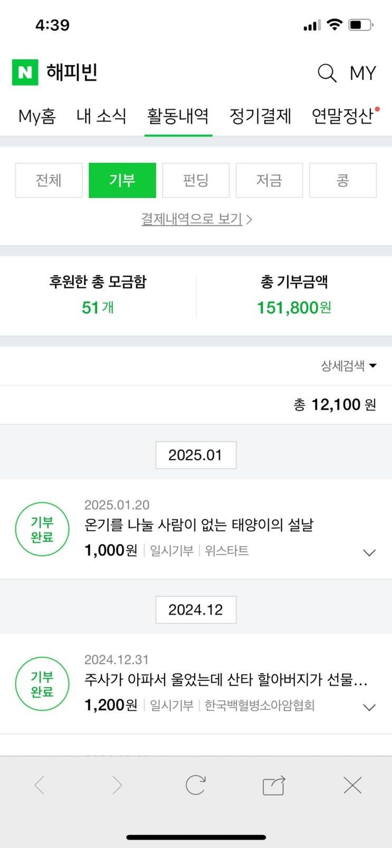The height and width of the screenshot is (848, 392).
Task: Expand the 위스타트 donation entry chevron
Action: click(x=369, y=553)
